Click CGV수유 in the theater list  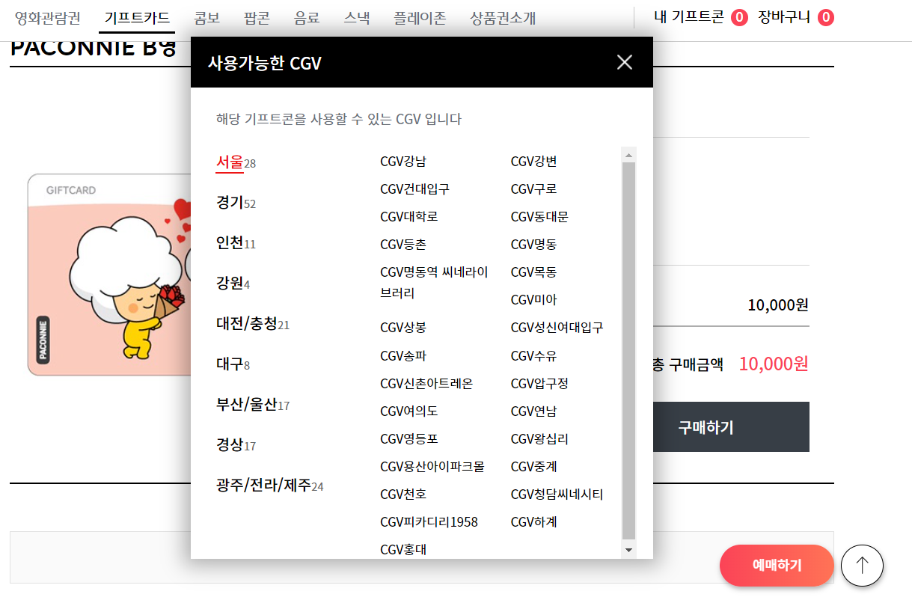pos(533,355)
